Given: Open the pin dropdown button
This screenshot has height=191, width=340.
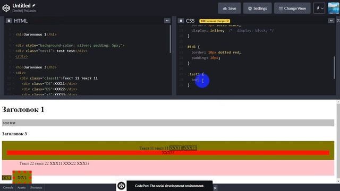Looking at the screenshot, I should point(319,8).
